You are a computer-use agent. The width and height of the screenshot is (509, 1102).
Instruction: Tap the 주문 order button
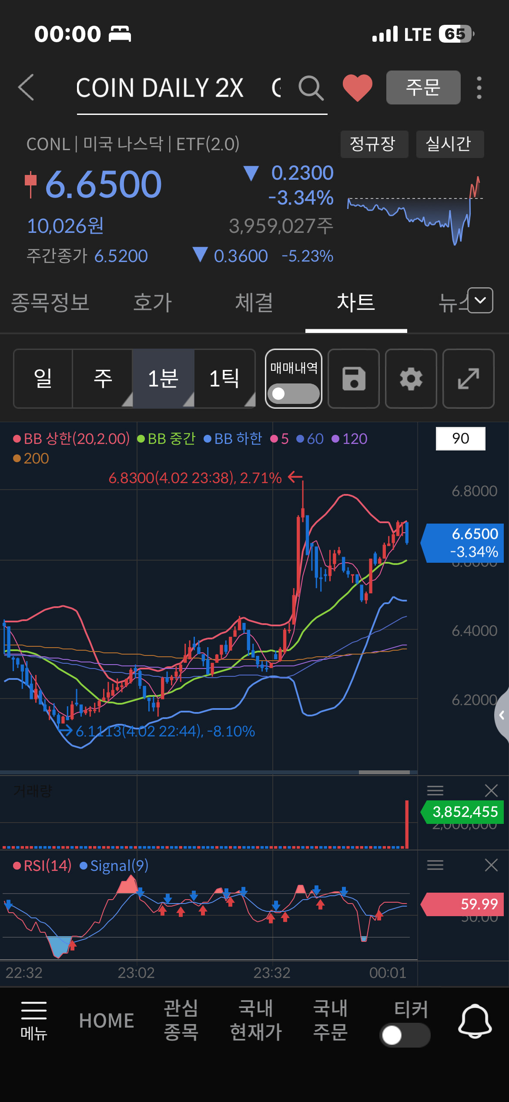(x=423, y=87)
